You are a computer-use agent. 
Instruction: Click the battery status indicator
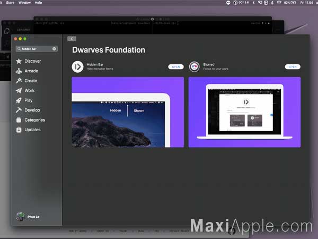290,3
